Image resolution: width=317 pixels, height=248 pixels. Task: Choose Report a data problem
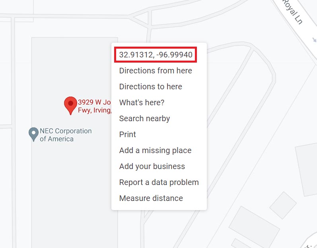(x=159, y=182)
